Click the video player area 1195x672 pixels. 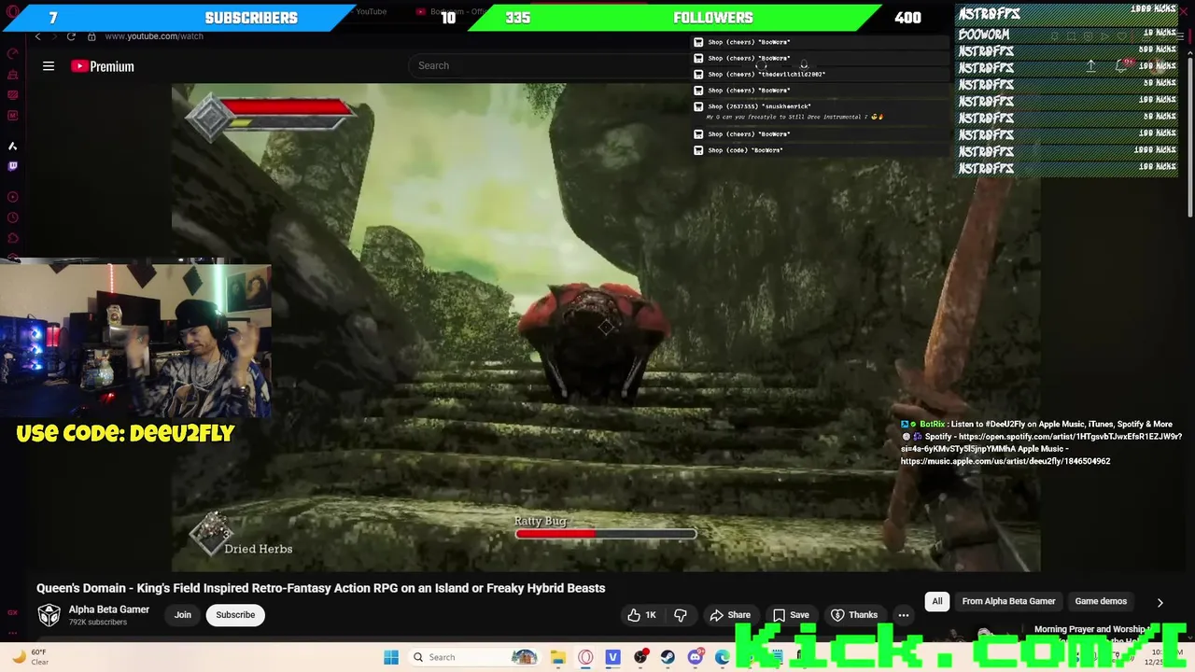pyautogui.click(x=606, y=327)
